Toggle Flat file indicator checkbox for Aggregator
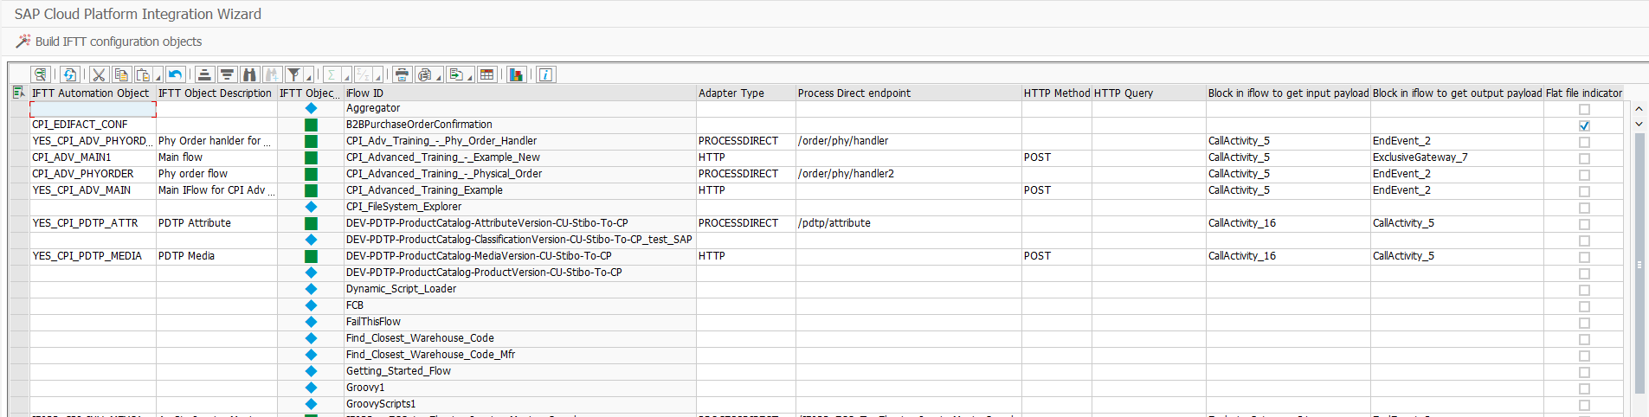This screenshot has height=417, width=1649. coord(1584,109)
